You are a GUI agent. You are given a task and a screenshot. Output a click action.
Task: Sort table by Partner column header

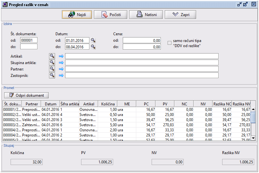pos(31,104)
